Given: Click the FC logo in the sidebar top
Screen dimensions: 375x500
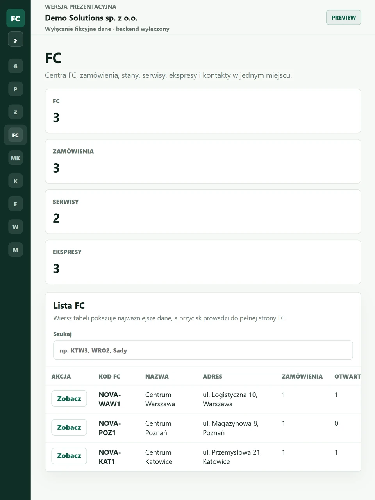Looking at the screenshot, I should pyautogui.click(x=15, y=18).
